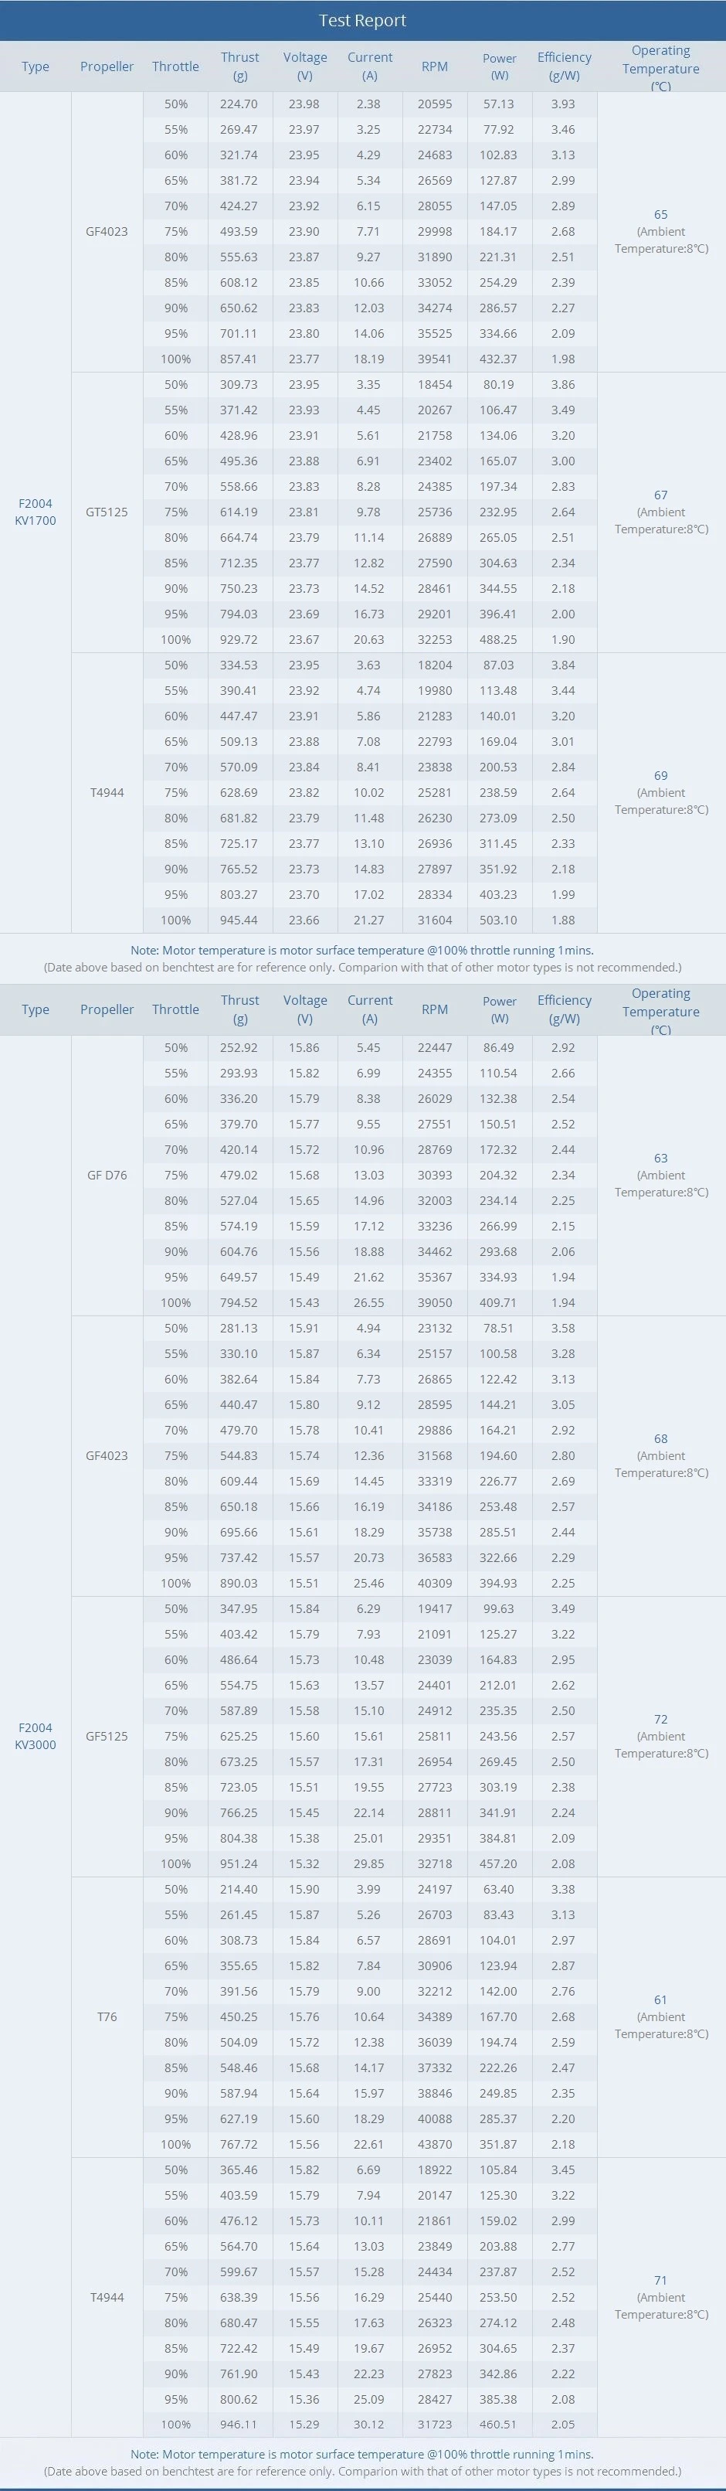Click the GT5125 propeller label
Viewport: 726px width, 2491px height.
point(107,512)
